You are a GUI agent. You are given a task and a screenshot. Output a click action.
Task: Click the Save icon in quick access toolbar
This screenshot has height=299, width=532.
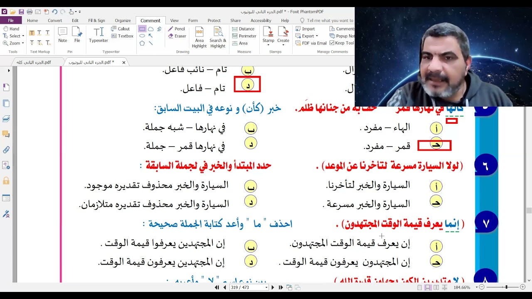[21, 12]
